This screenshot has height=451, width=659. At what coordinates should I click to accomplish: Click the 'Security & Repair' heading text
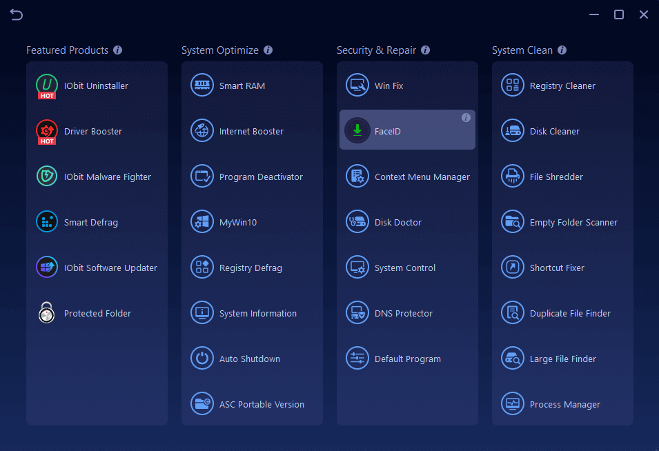point(376,50)
